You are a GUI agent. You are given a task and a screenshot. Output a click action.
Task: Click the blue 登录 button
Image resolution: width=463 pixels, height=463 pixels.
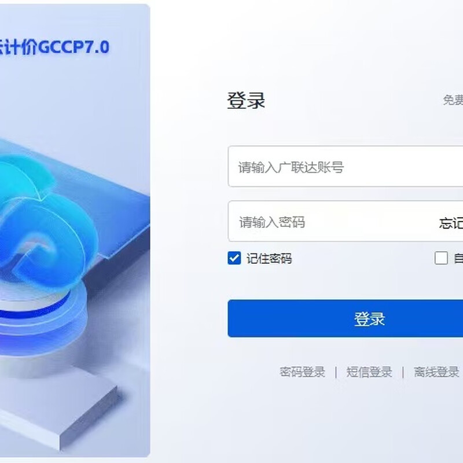coord(345,318)
